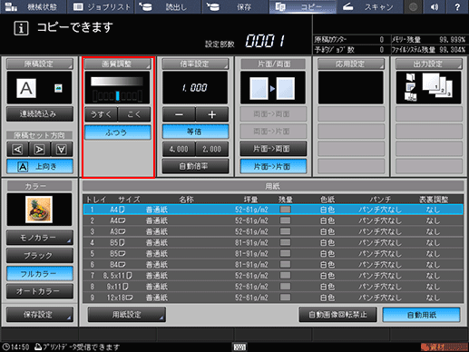
Task: Decrease magnification with minus button
Action: (x=179, y=114)
